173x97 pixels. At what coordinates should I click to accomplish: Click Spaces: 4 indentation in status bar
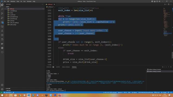(x=120, y=92)
